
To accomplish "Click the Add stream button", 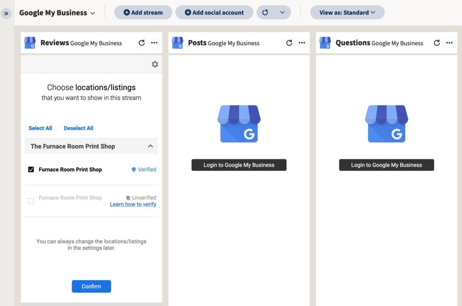I will coord(143,12).
